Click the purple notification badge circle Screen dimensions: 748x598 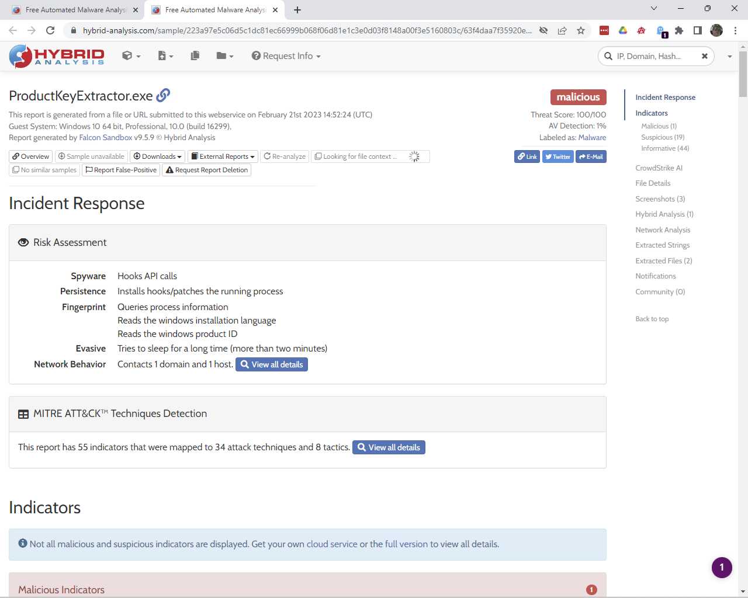(722, 567)
